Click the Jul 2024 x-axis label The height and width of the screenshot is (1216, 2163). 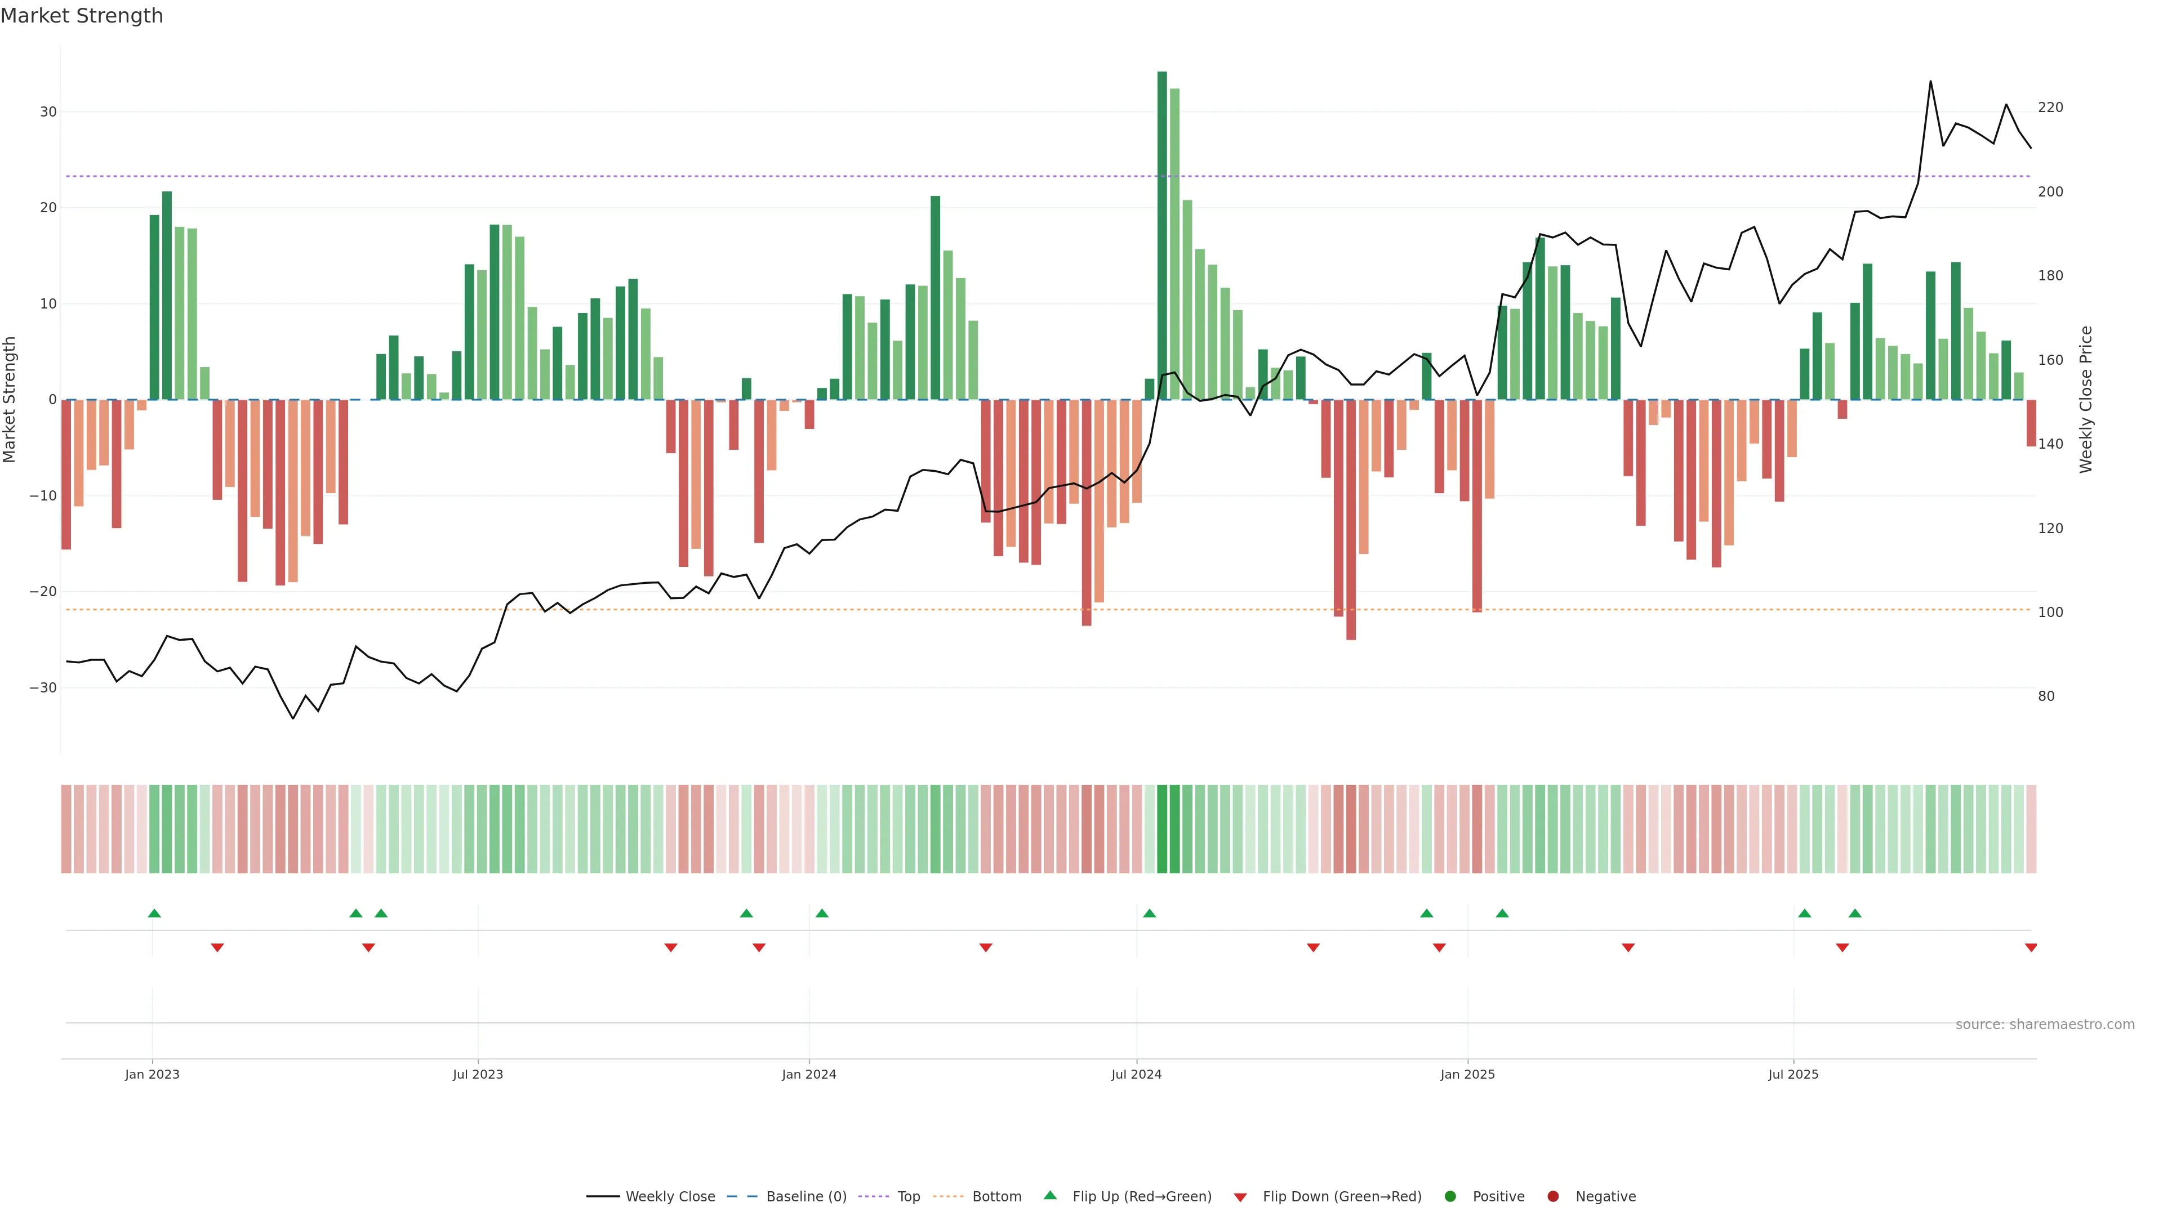1136,1074
